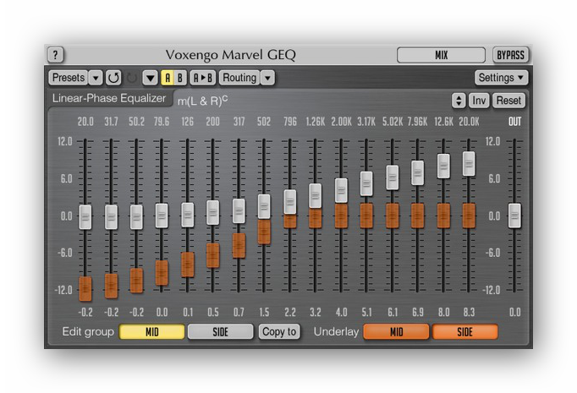Select MID edit group

pos(152,331)
